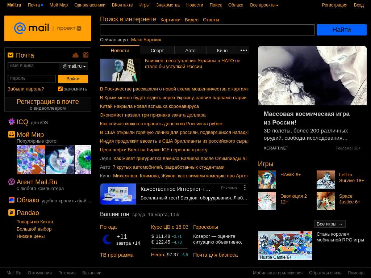371x278 pixels.
Task: Open Почта для бизнеса link
Action: tap(215, 255)
